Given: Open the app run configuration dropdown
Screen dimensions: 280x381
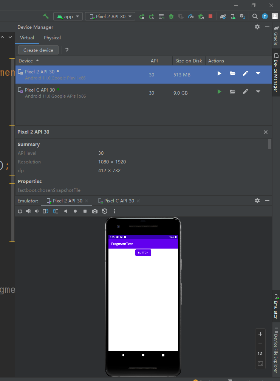Looking at the screenshot, I should click(x=68, y=16).
